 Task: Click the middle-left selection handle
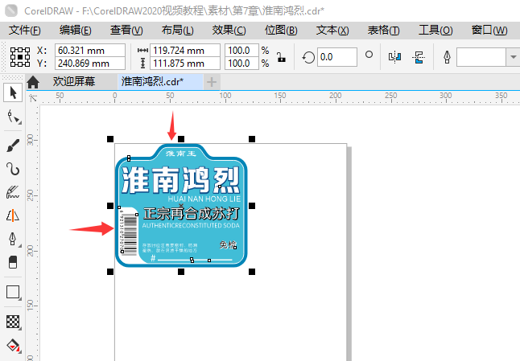coord(110,206)
